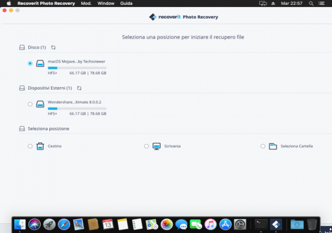Choose the Seleziona Cartella radio button
The width and height of the screenshot is (332, 233).
[x=263, y=146]
